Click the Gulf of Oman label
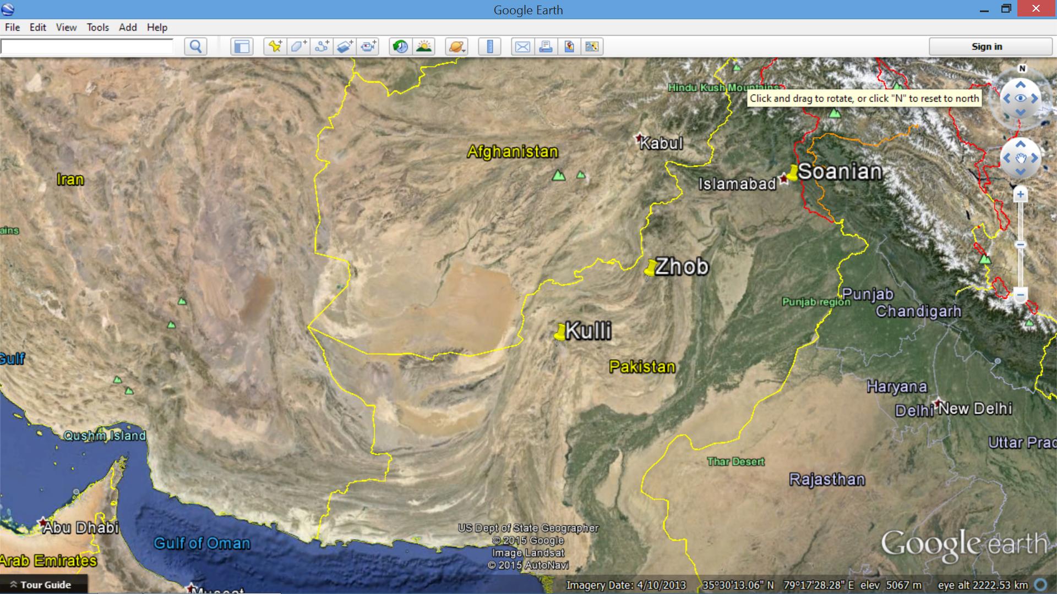 [x=201, y=543]
